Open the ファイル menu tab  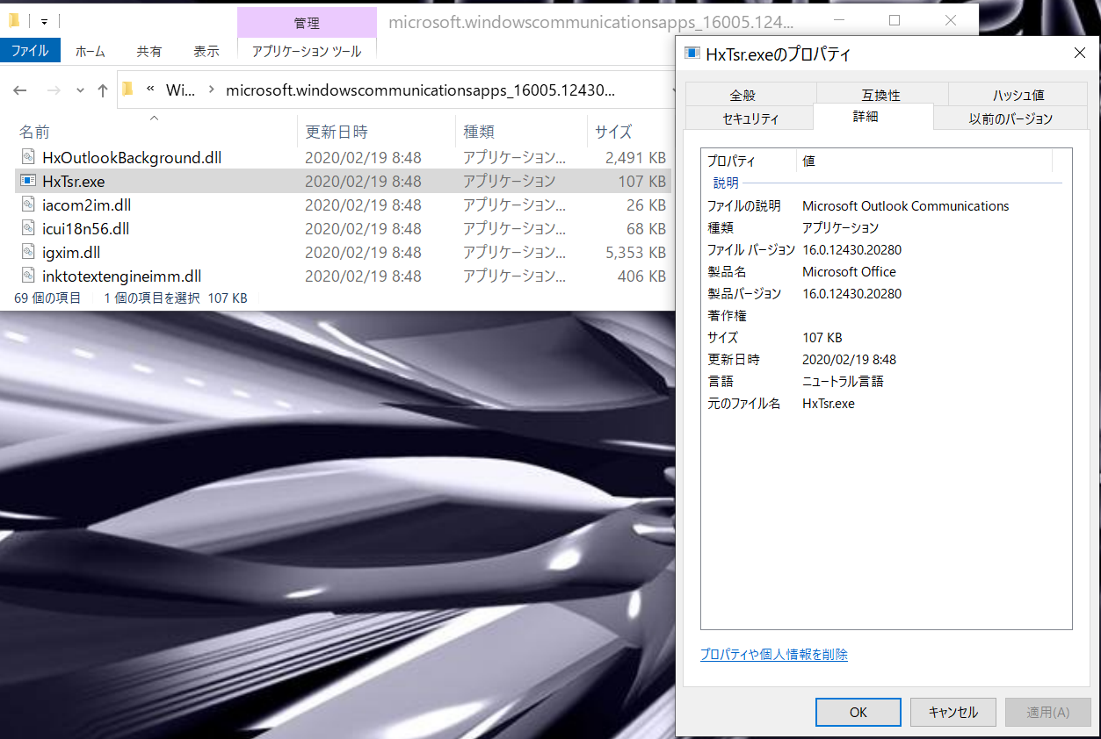click(x=30, y=51)
